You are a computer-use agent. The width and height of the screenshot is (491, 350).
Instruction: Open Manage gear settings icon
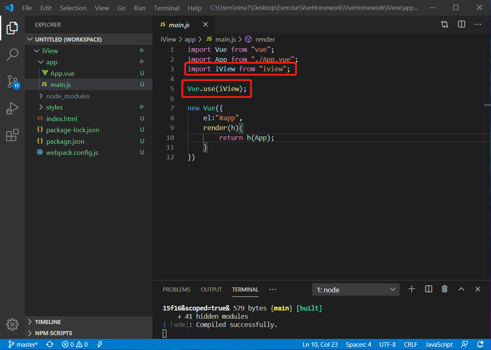click(12, 324)
